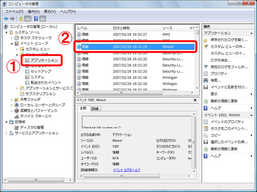Screen dimensions: 257x192
Task: Select セットアップ log in tree
Action: pyautogui.click(x=41, y=72)
